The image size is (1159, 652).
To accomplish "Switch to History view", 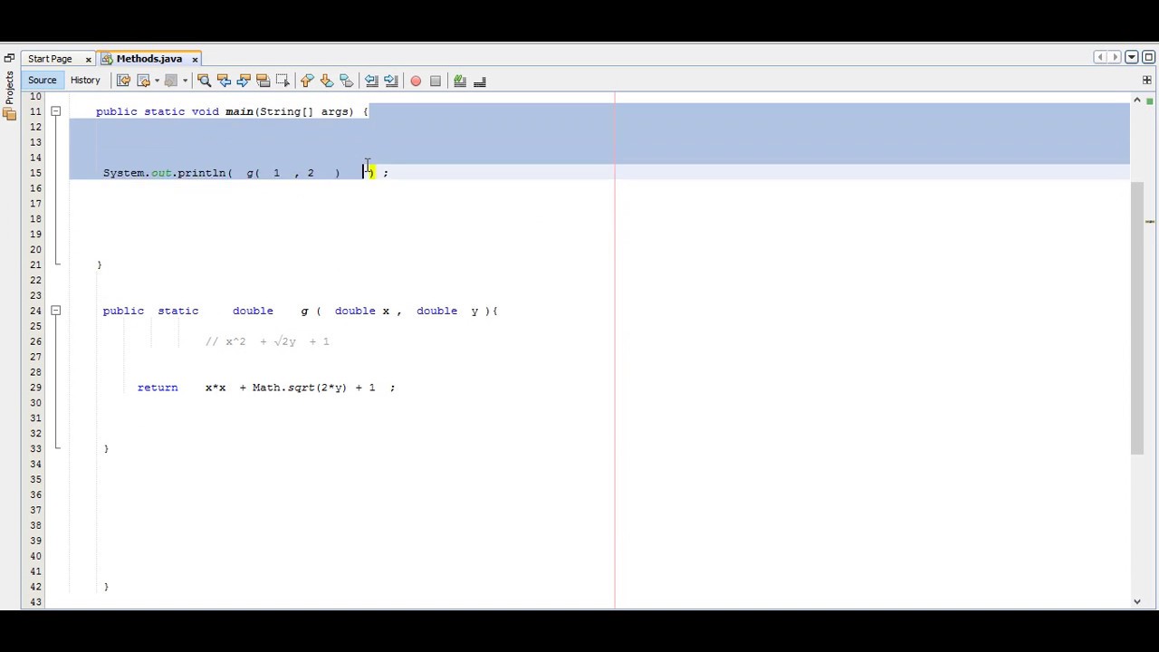I will (85, 81).
